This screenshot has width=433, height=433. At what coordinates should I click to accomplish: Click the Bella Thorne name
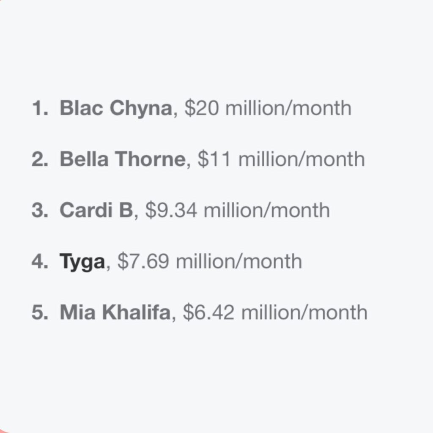(122, 159)
